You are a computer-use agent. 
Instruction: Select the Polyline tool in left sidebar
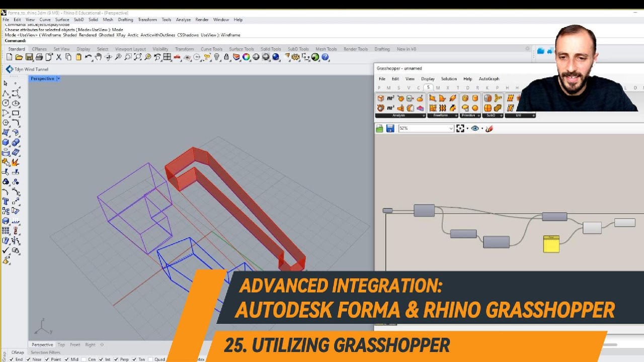[x=6, y=94]
